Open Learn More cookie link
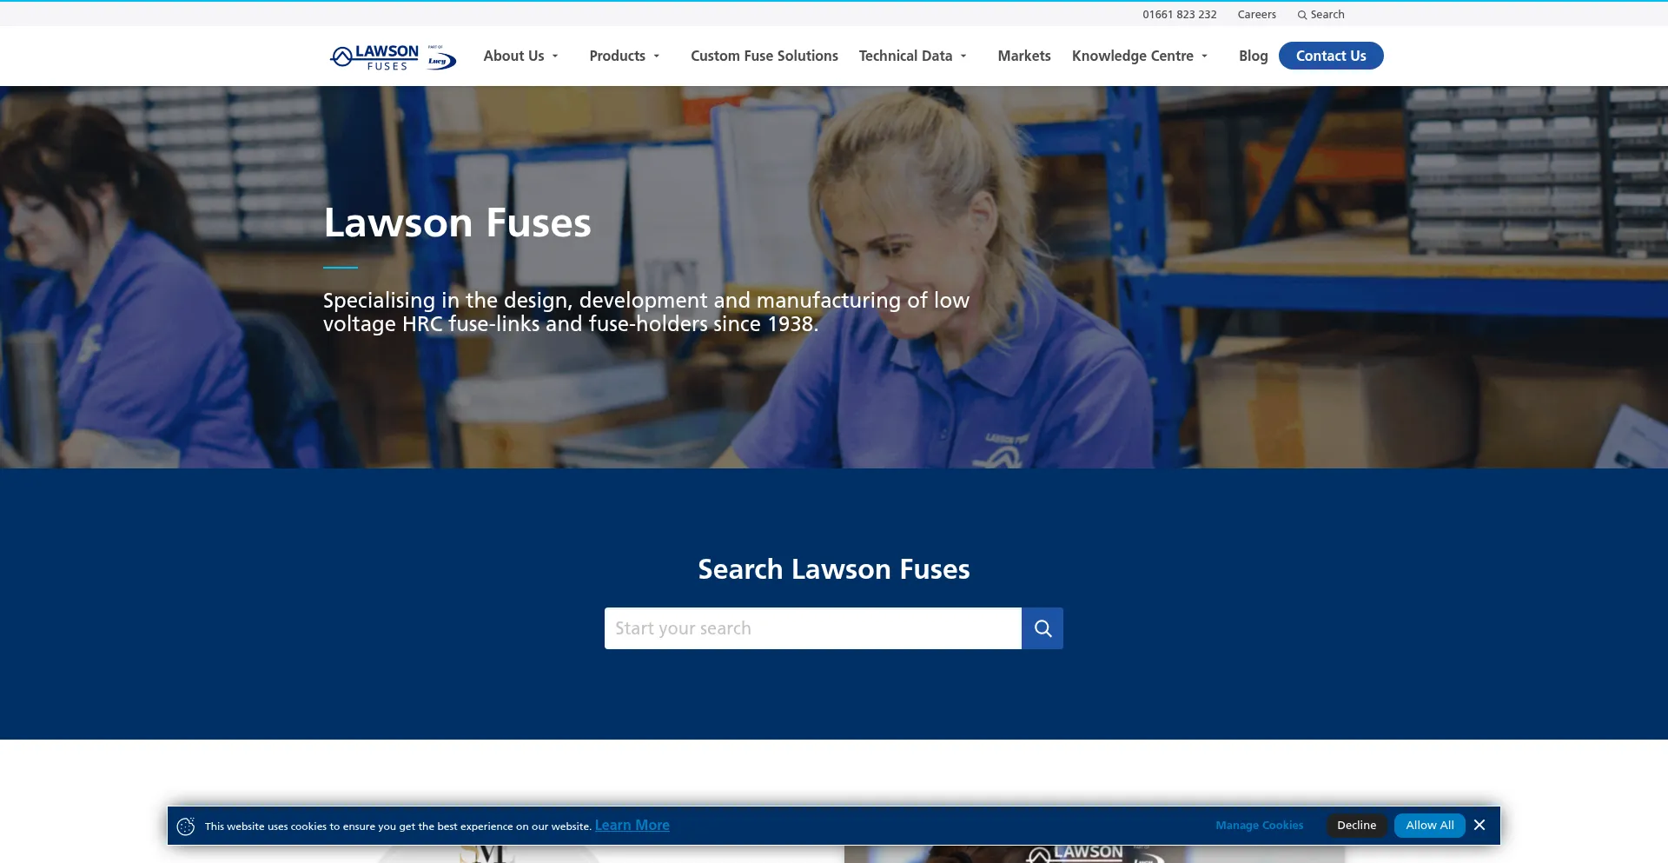Image resolution: width=1668 pixels, height=863 pixels. coord(632,826)
